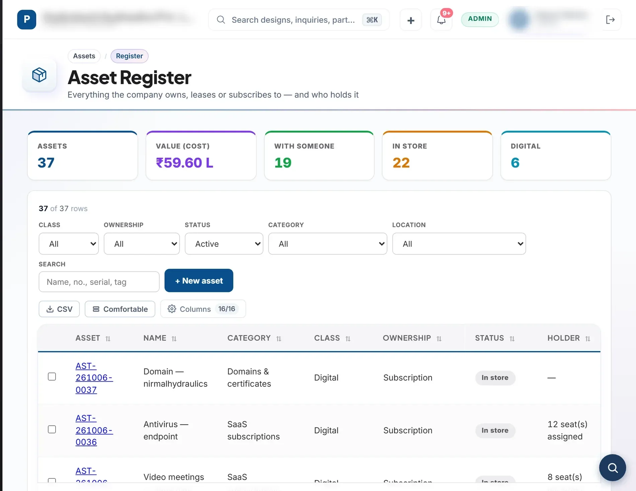The height and width of the screenshot is (491, 636).
Task: Click the Name, no., serial, tag search box
Action: pyautogui.click(x=99, y=282)
